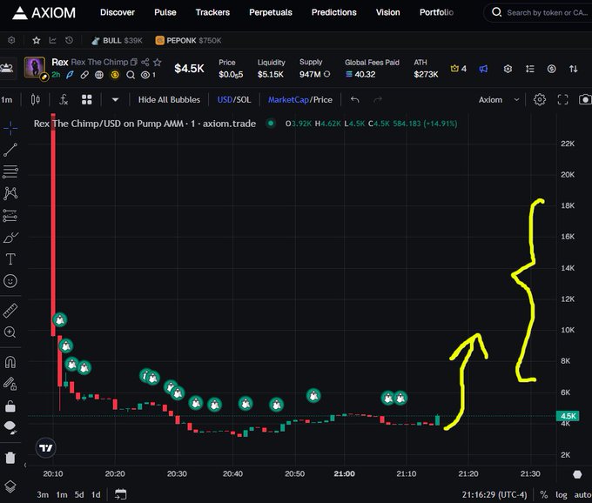Open the emoji icons tool
The height and width of the screenshot is (503, 592).
(x=10, y=281)
